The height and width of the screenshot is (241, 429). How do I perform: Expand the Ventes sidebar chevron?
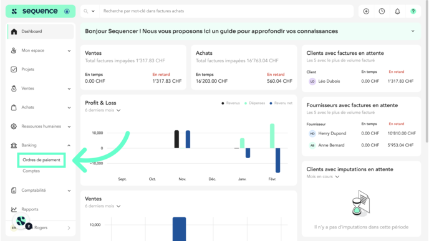[x=69, y=88]
